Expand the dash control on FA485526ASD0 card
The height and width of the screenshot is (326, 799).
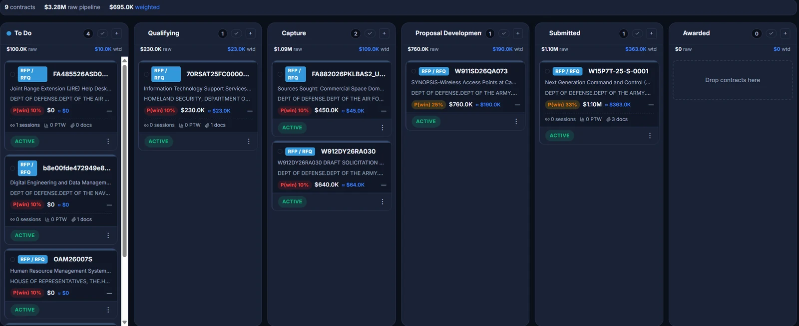(109, 111)
